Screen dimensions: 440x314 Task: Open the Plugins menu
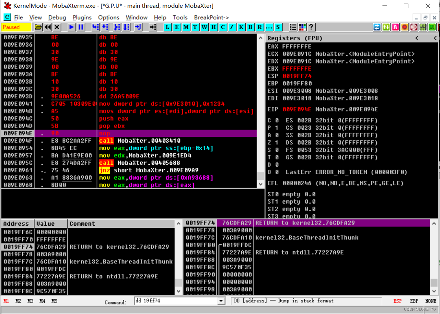[x=82, y=17]
